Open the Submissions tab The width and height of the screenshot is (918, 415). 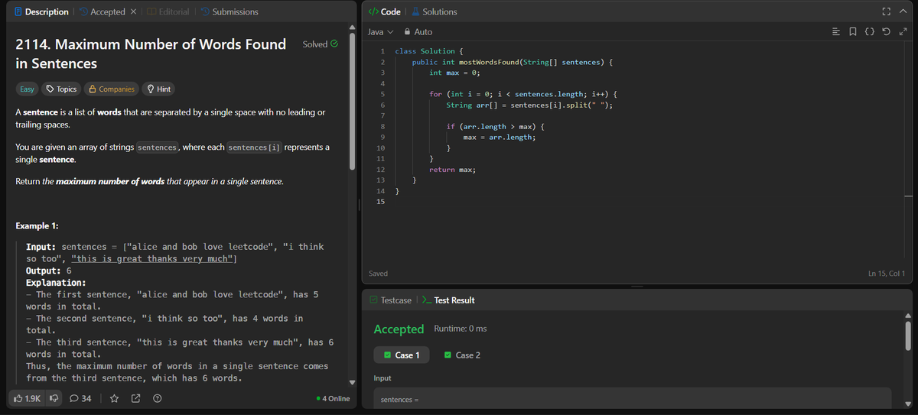[x=229, y=11]
